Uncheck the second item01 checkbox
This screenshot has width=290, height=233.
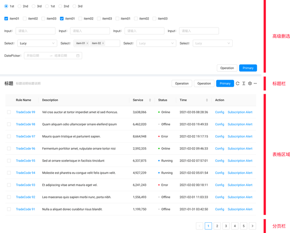pyautogui.click(x=62, y=19)
